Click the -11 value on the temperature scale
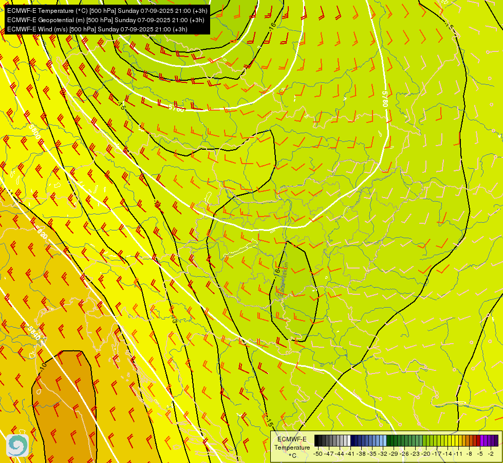Viewport: 503px width, 463px height. point(458,454)
